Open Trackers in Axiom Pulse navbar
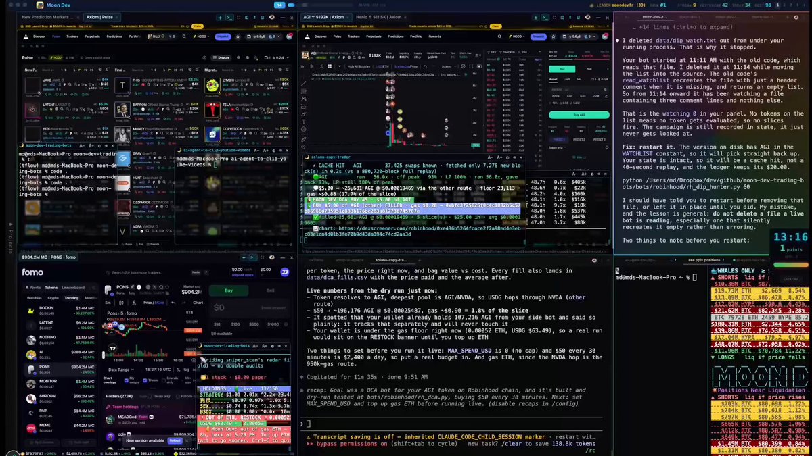The width and height of the screenshot is (812, 456). click(72, 36)
